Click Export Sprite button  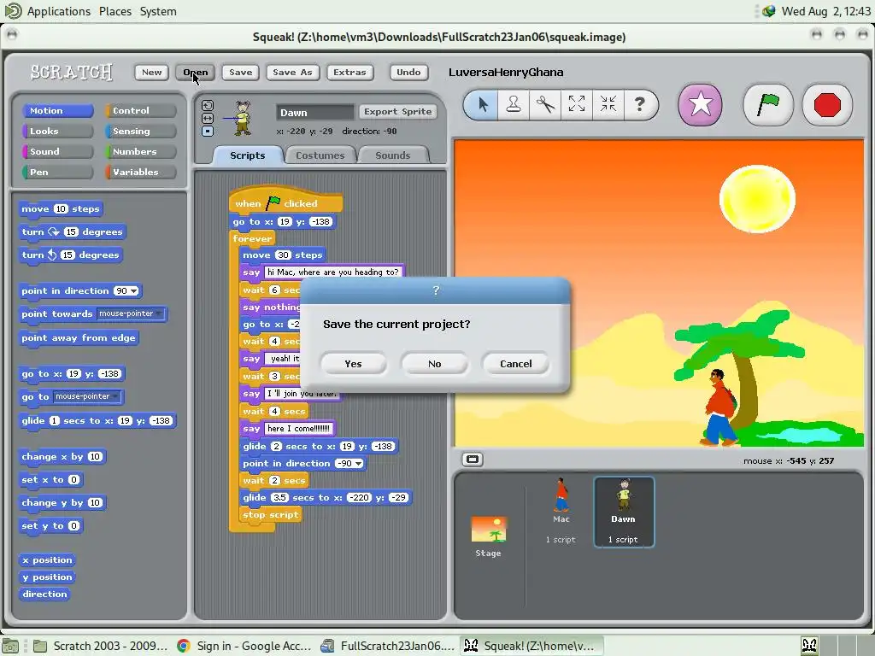click(x=398, y=112)
